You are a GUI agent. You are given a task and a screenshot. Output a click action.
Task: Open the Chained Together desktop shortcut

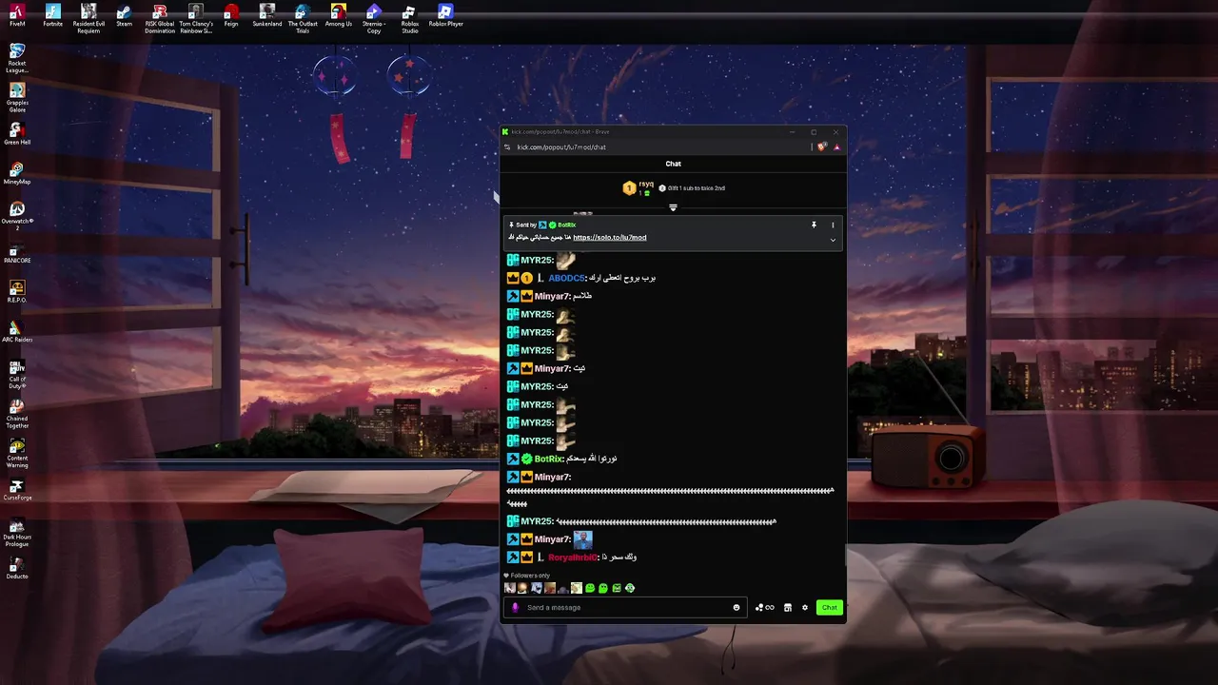pos(17,414)
